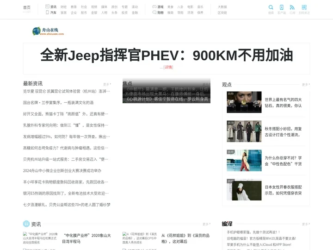Open the 家居 channel
The width and height of the screenshot is (333, 250).
pyautogui.click(x=63, y=12)
